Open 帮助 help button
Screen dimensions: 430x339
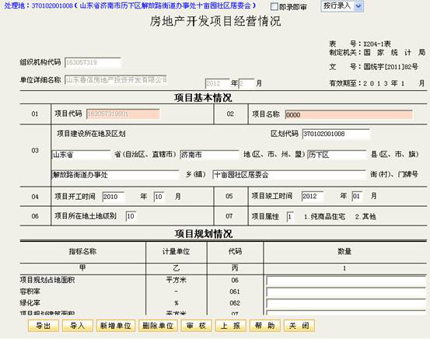coord(264,326)
